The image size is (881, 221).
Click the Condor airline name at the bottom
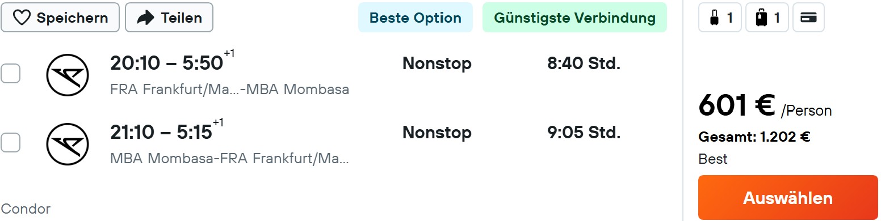coord(26,209)
